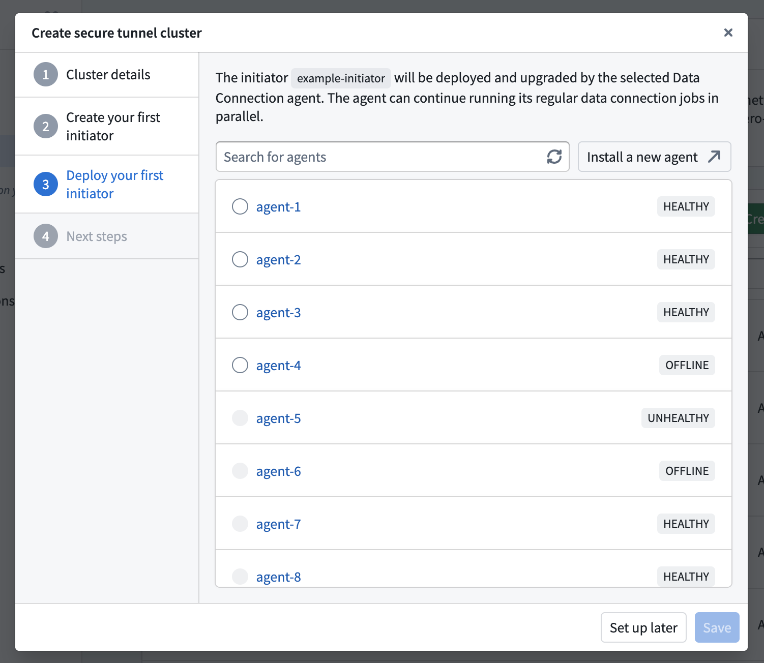Open the agent-5 link
Viewport: 764px width, 663px height.
278,418
